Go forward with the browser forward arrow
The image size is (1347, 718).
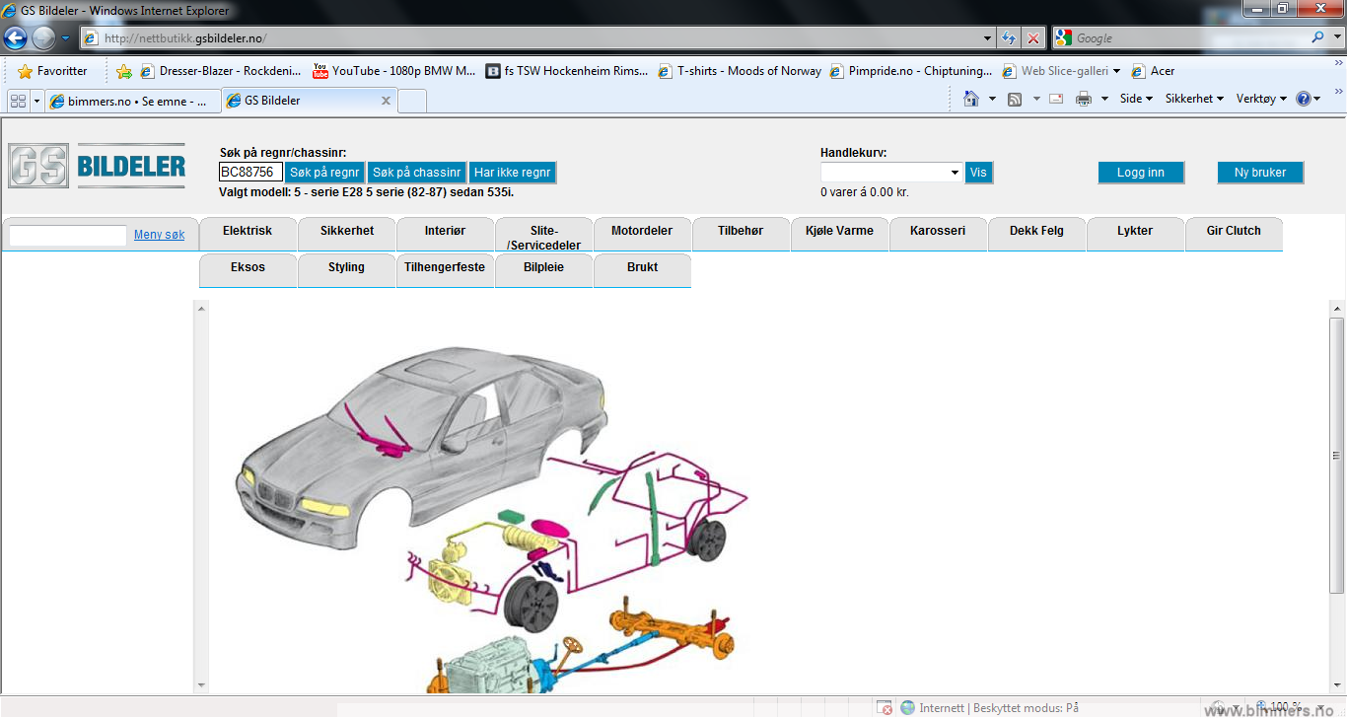[44, 37]
